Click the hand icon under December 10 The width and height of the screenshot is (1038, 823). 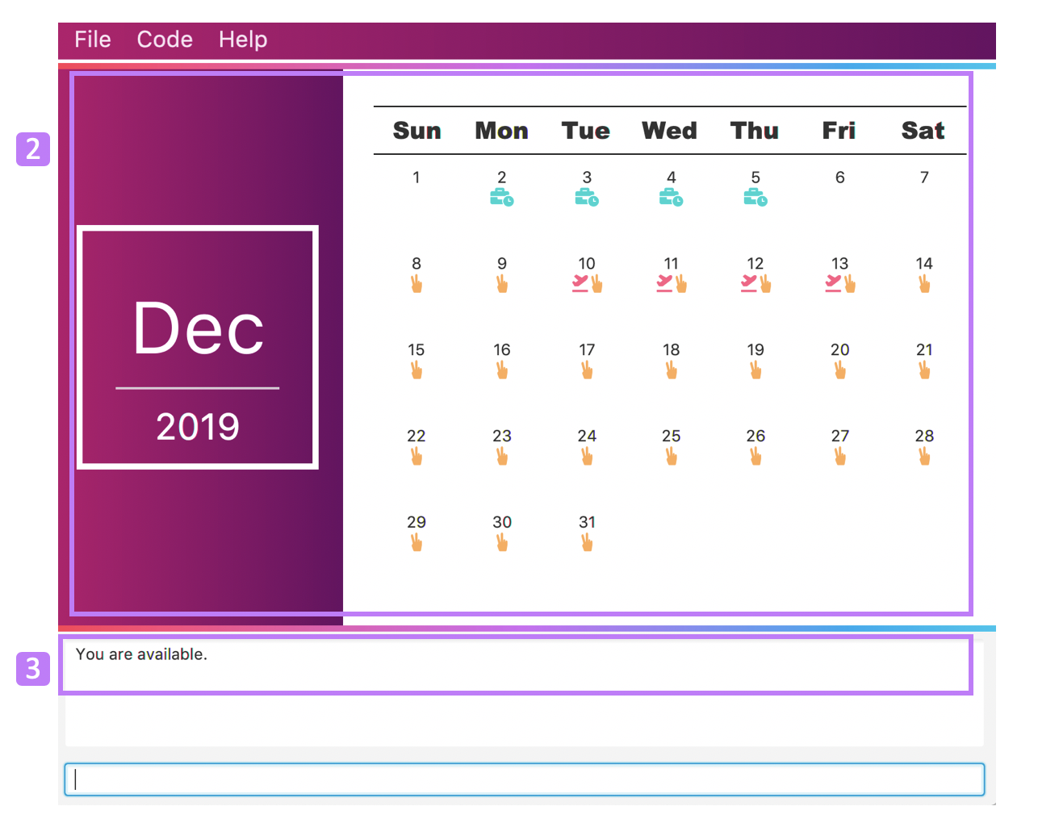click(597, 283)
